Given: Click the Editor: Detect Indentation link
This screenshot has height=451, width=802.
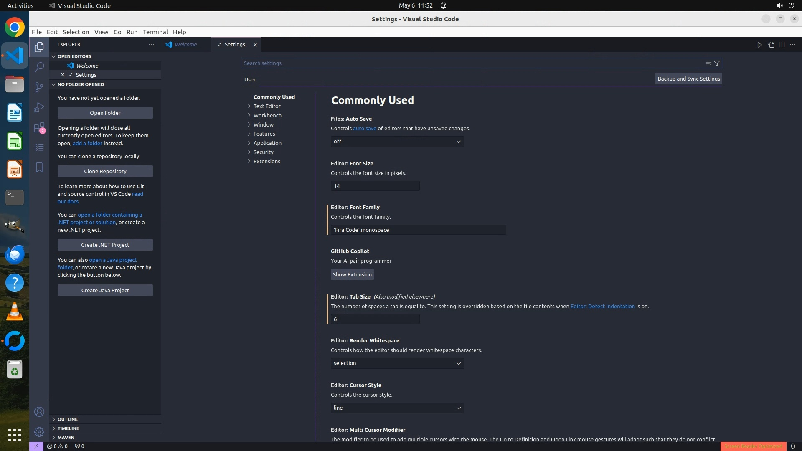Looking at the screenshot, I should pyautogui.click(x=602, y=307).
